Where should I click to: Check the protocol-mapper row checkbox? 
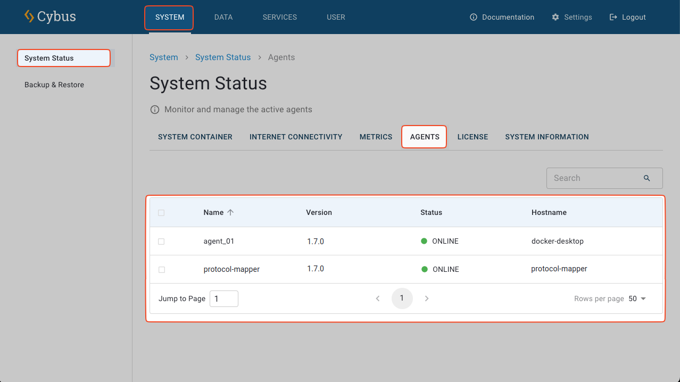[x=161, y=270]
